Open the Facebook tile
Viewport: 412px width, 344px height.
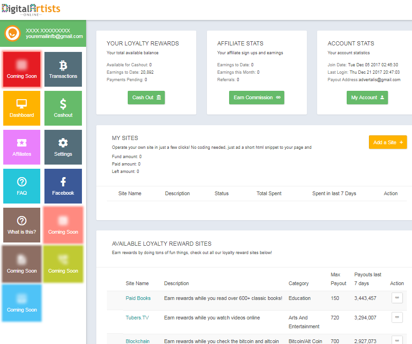coord(63,186)
